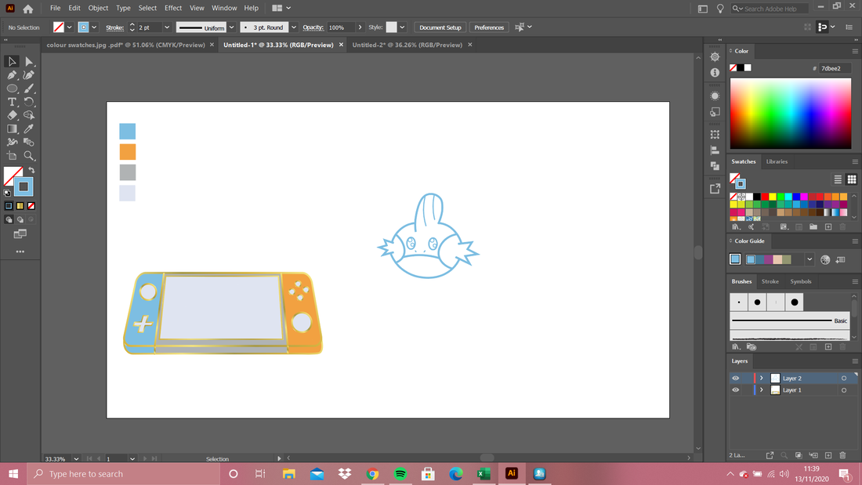Click the Search Adobe Help field
862x485 pixels.
coord(770,9)
